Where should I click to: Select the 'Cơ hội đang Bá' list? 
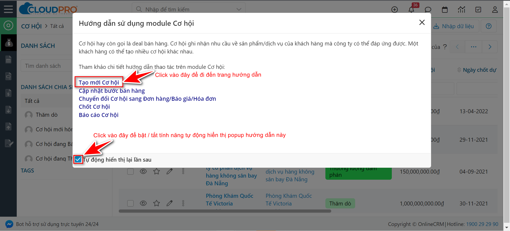pyautogui.click(x=54, y=144)
